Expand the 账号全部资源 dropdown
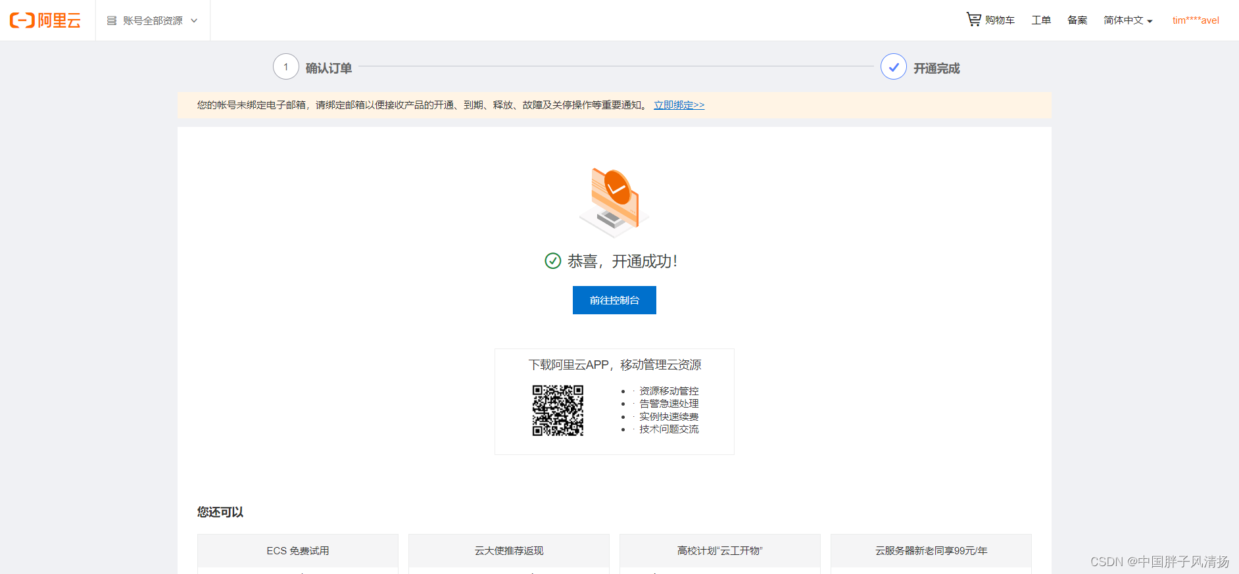 153,21
